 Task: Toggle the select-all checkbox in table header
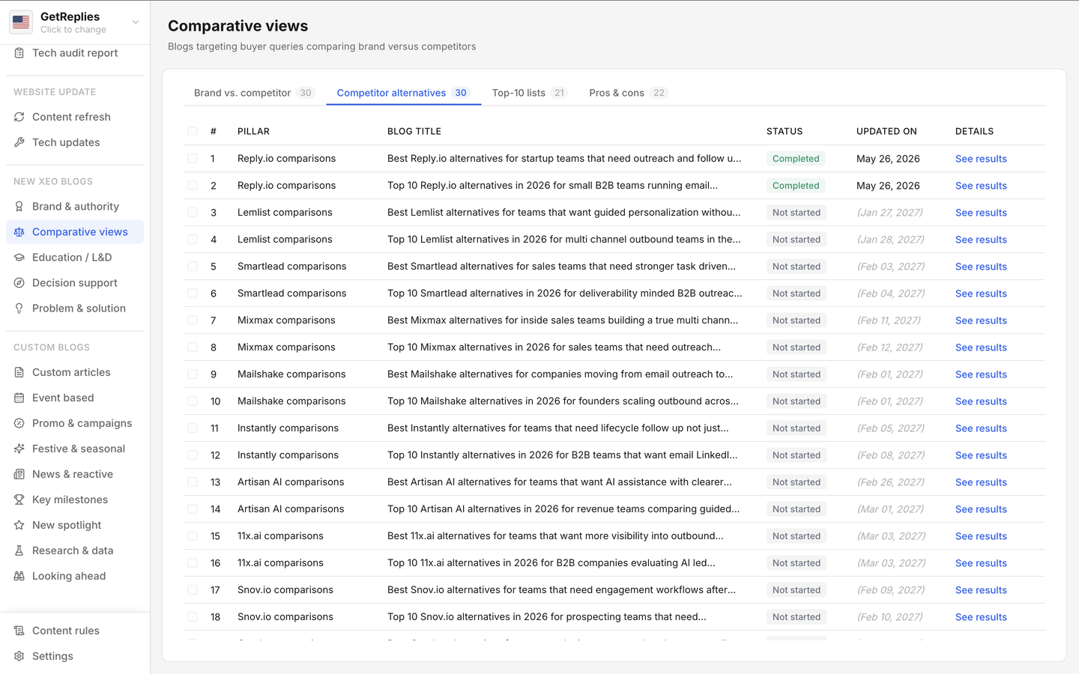tap(193, 131)
